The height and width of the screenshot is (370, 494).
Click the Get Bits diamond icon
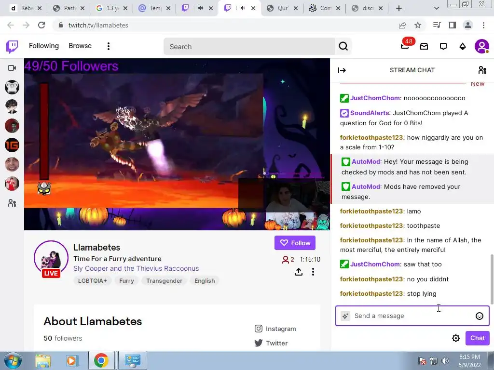coord(463,47)
